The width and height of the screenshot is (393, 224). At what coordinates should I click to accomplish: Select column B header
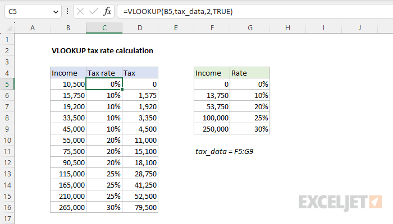tap(68, 28)
